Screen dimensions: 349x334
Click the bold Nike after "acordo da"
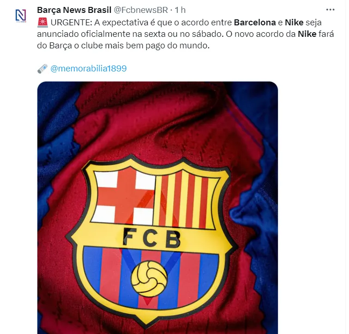coord(307,34)
